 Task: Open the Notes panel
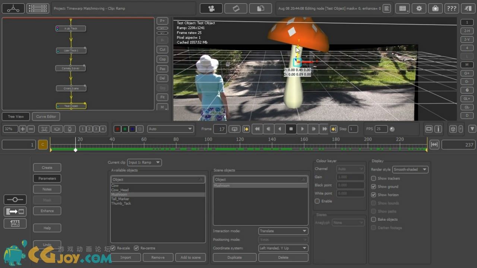click(47, 189)
